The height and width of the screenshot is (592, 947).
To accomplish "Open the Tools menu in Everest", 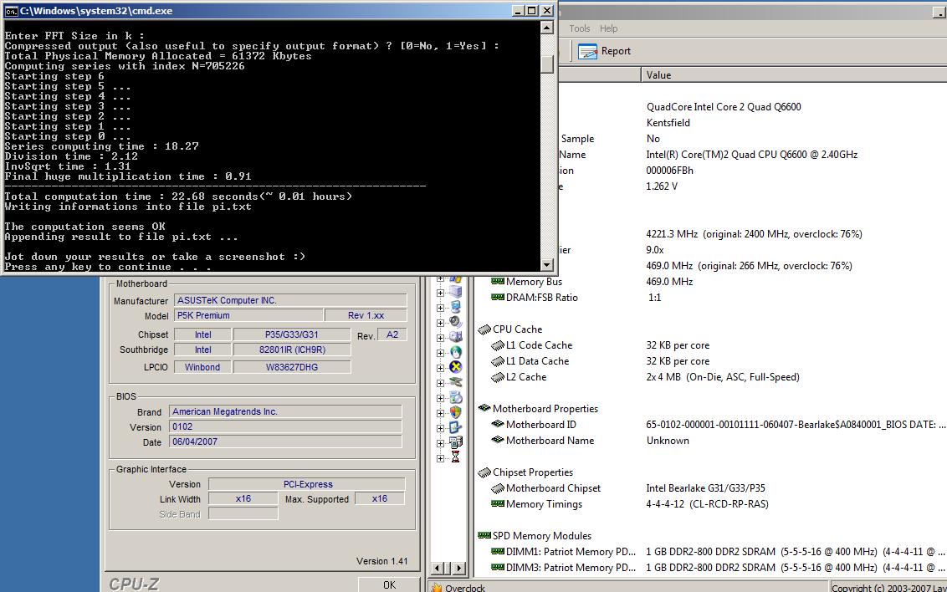I will (579, 28).
